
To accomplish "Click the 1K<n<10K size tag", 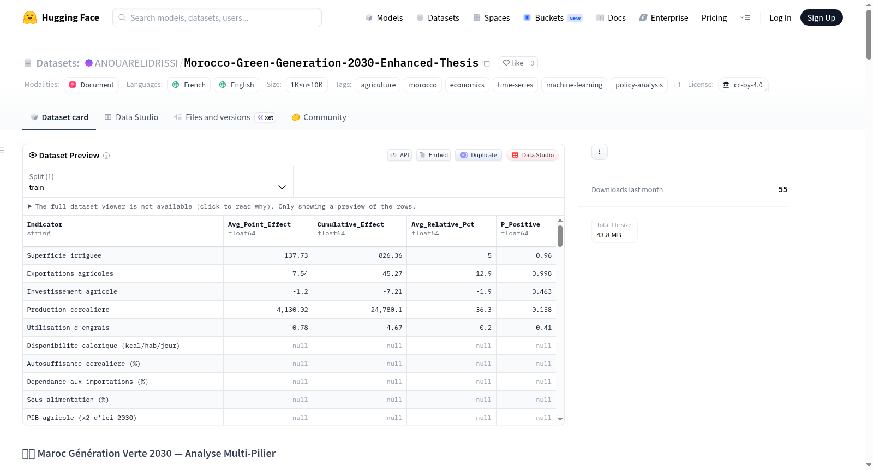I will [307, 85].
